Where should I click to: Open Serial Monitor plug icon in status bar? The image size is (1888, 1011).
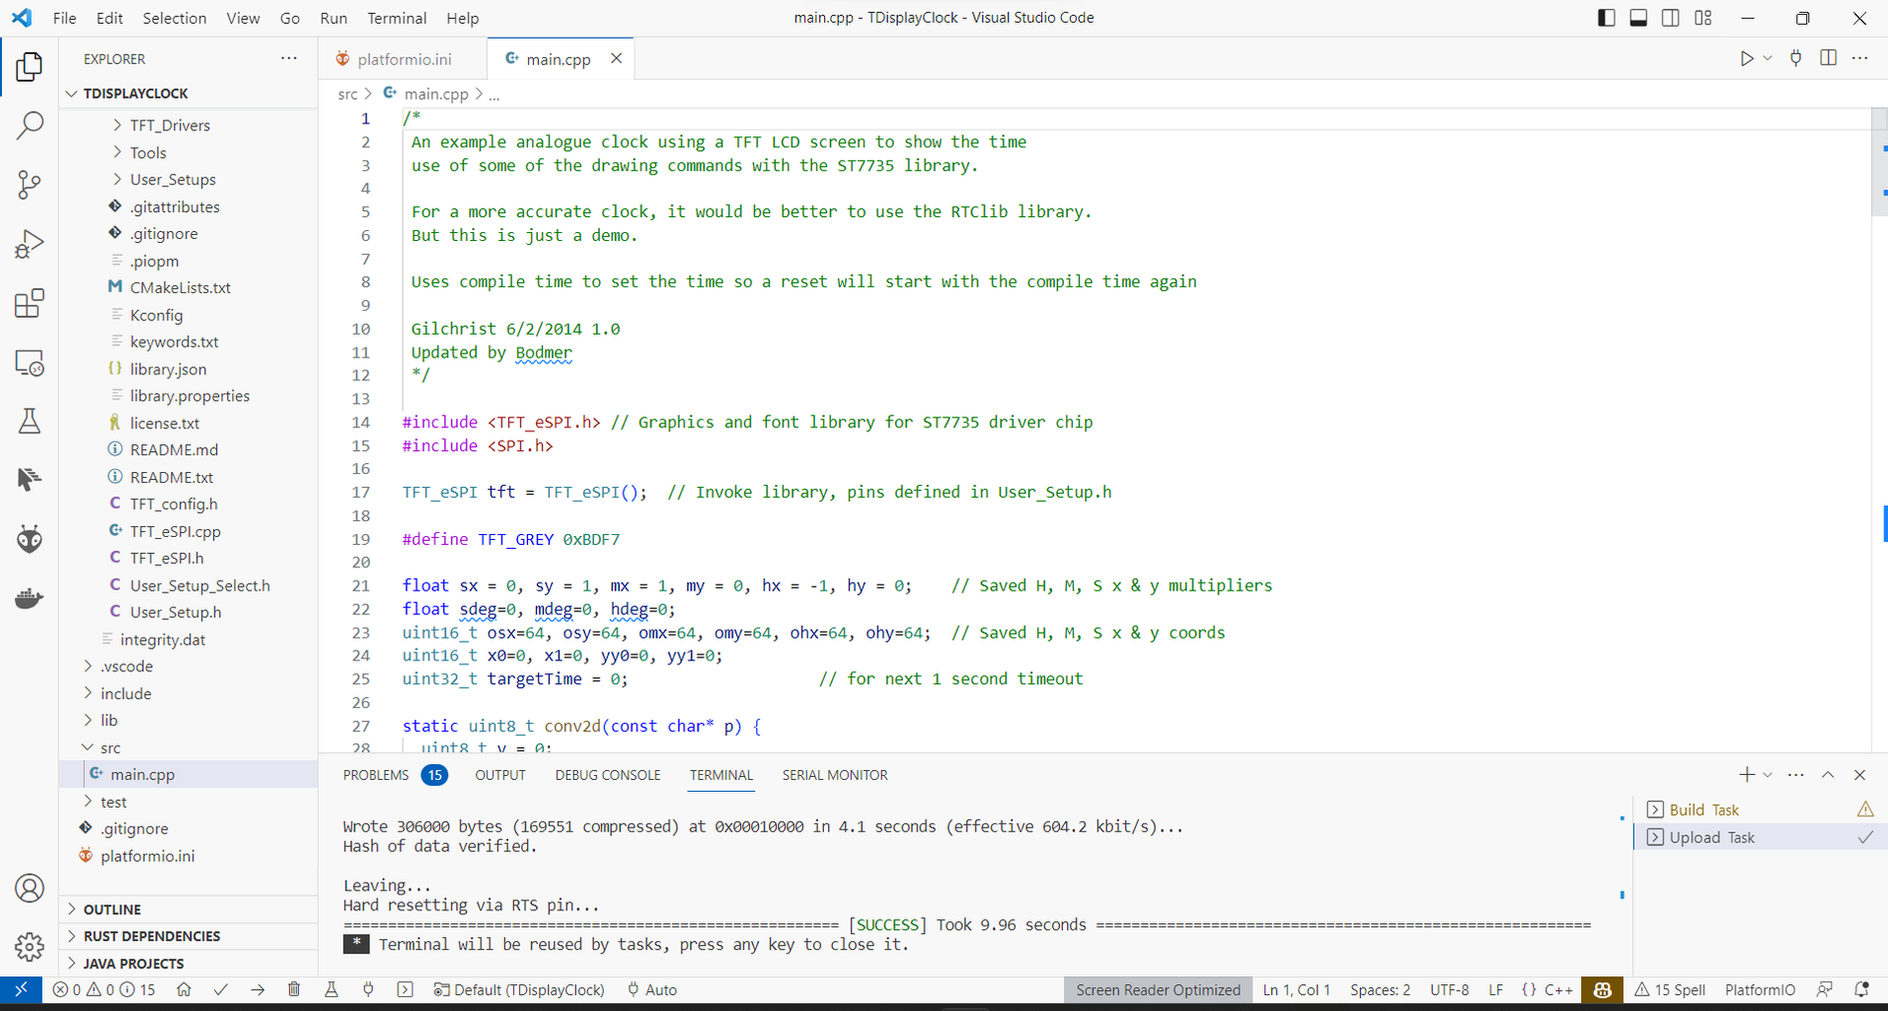pos(368,989)
